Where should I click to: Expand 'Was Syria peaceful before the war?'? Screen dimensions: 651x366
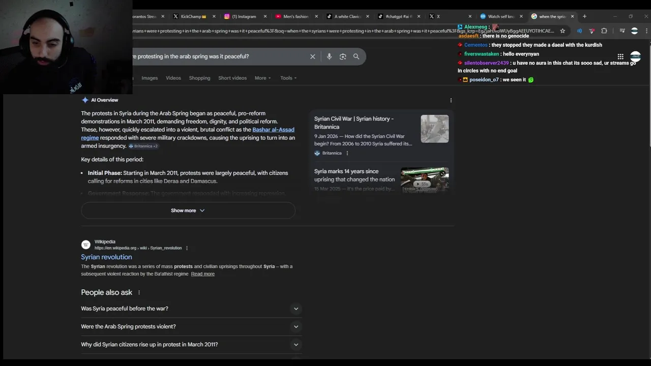(x=191, y=309)
